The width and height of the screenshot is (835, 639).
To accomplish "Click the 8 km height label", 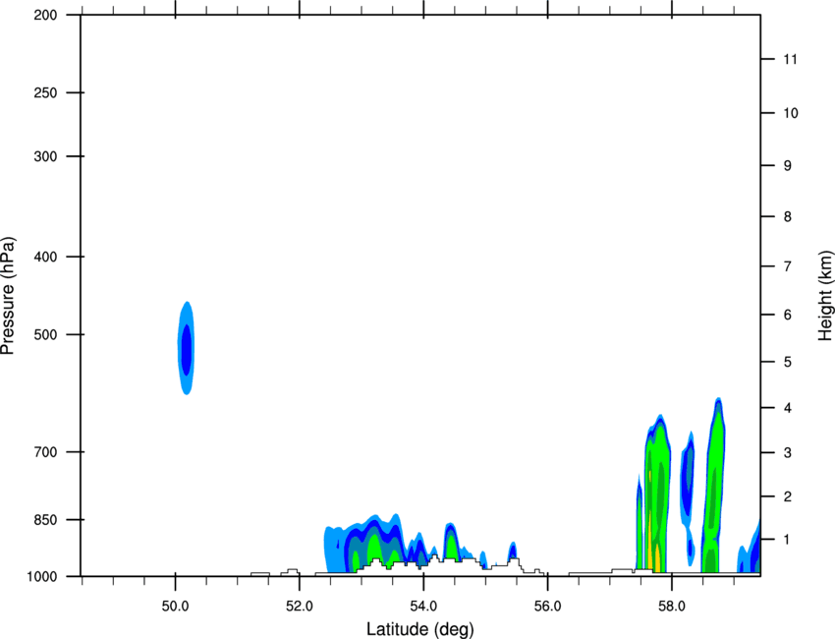I will coord(787,216).
